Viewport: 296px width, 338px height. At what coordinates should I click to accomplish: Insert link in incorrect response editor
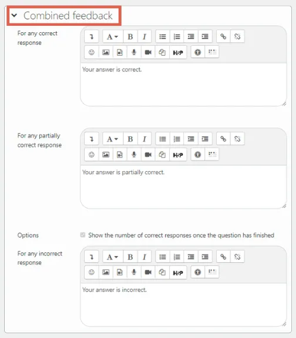tap(223, 257)
